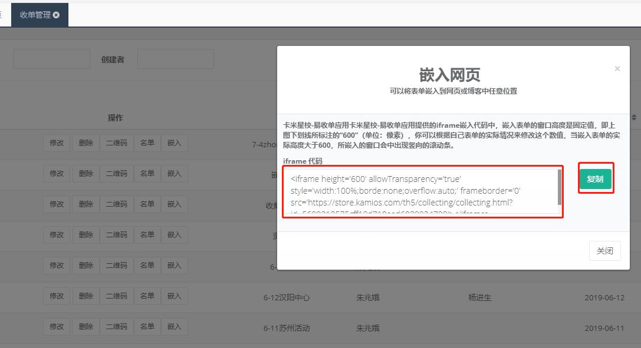Click the input field left of 创建者 label
This screenshot has width=641, height=348.
click(x=52, y=59)
